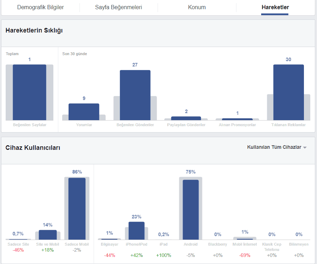Click the Mobil İnternet column label

244,244
